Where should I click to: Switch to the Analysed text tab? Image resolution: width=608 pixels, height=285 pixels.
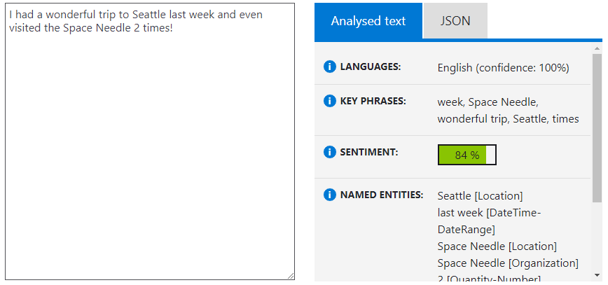tap(368, 21)
